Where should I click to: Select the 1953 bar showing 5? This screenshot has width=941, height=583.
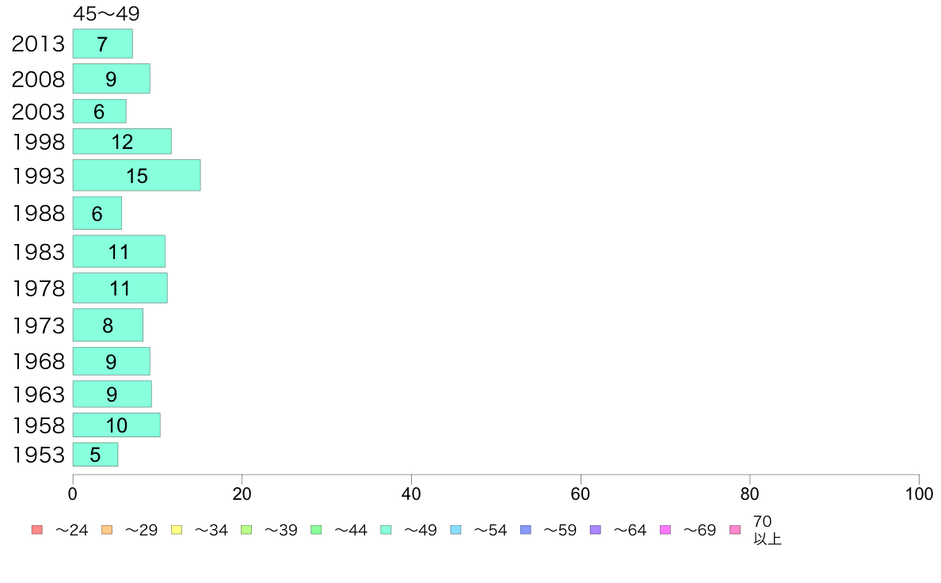click(x=95, y=455)
